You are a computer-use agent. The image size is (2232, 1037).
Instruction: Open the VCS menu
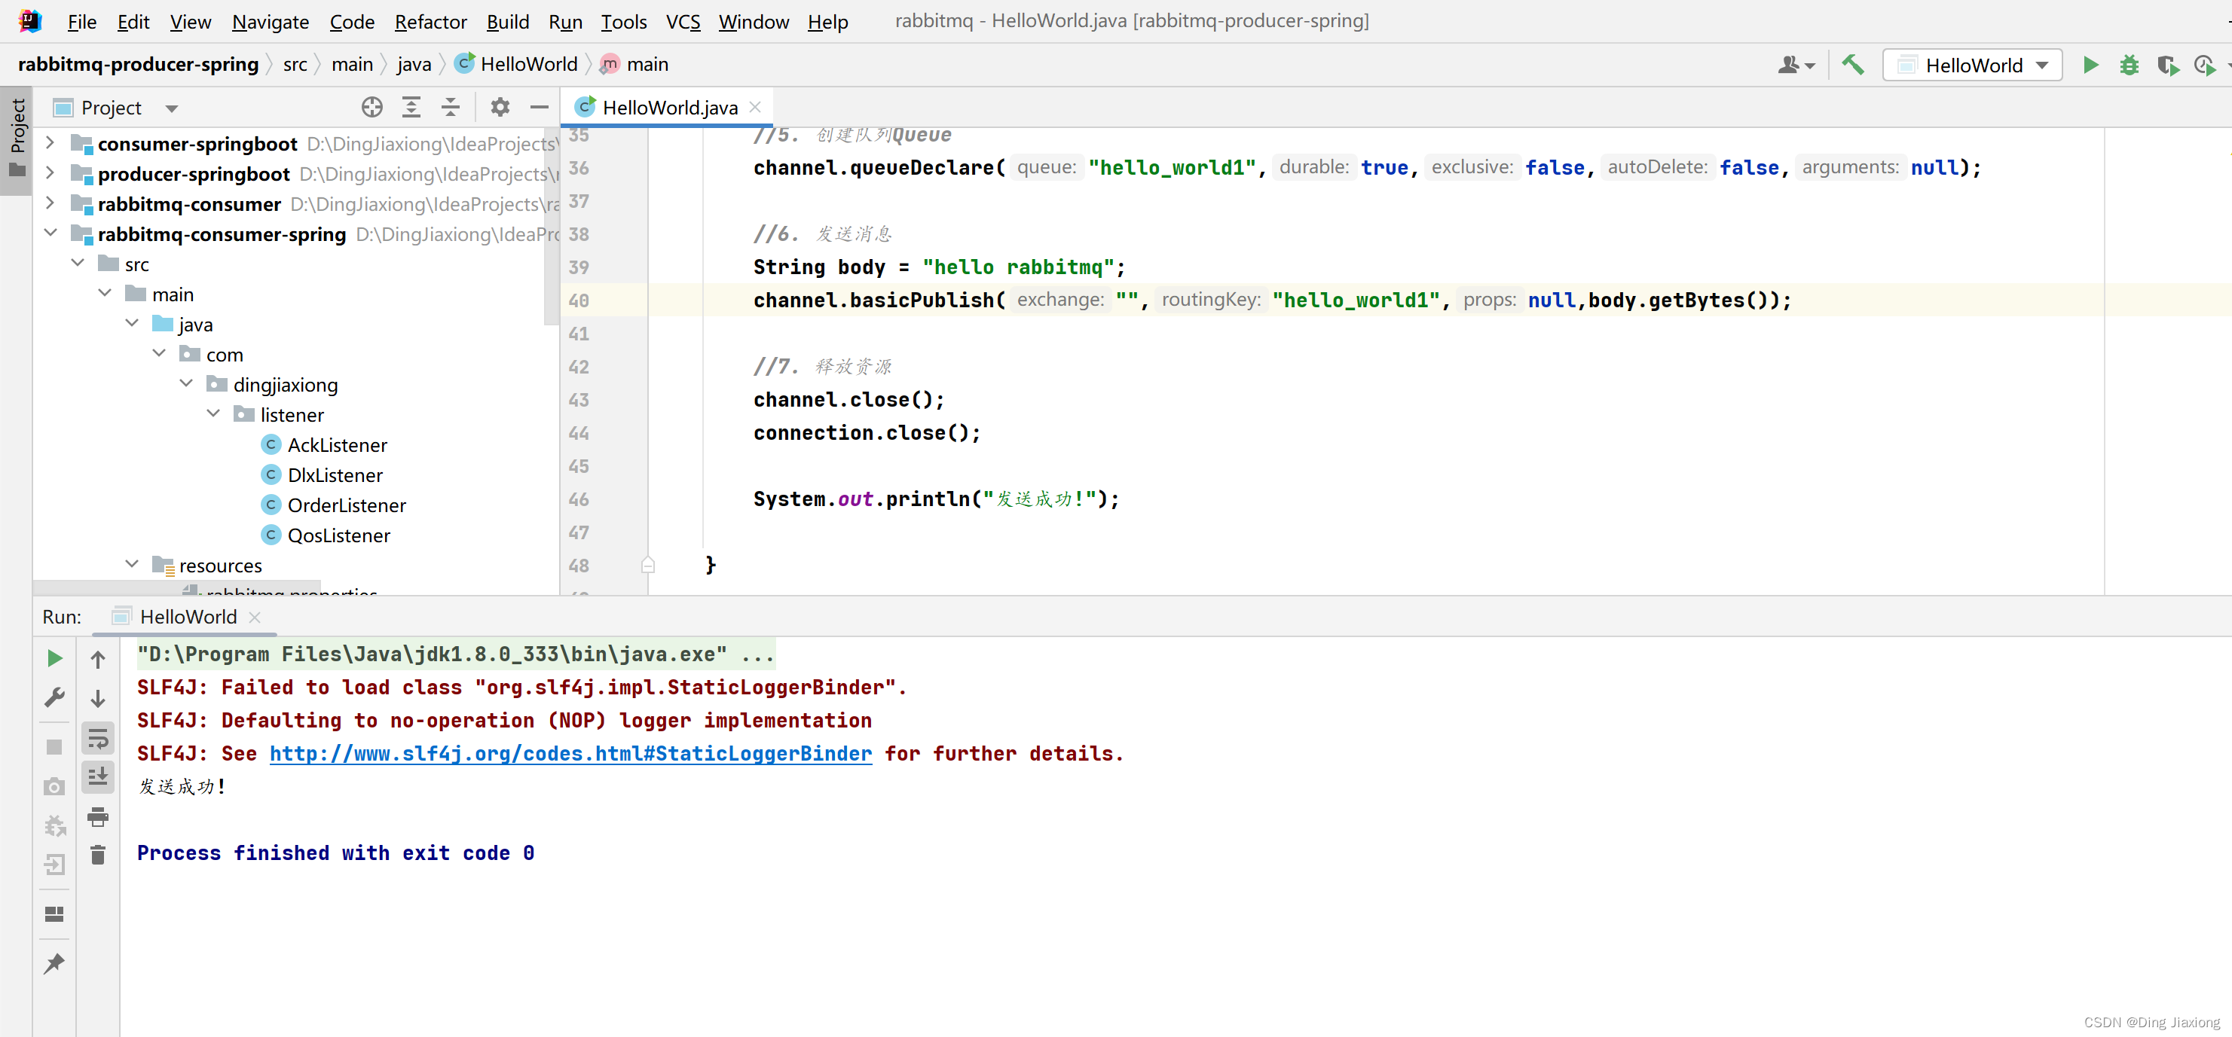click(683, 22)
